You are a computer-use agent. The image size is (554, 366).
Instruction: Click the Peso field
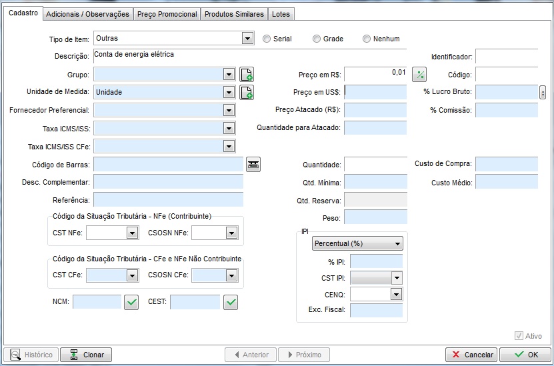375,217
